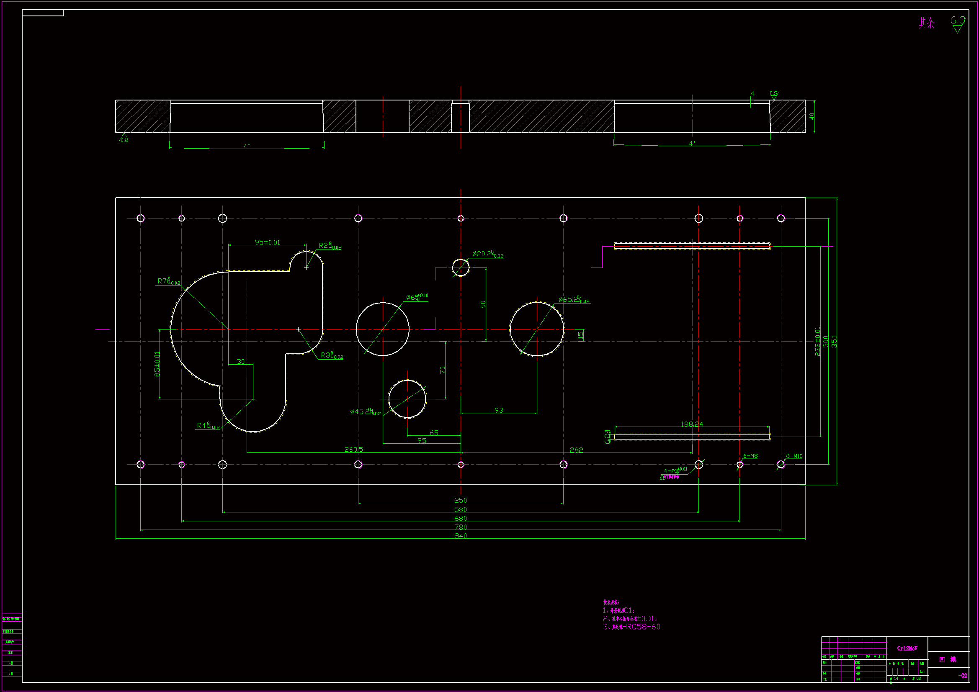Viewport: 979px width, 692px height.
Task: Click the 85±0.01 vertical dimension text
Action: tap(157, 364)
